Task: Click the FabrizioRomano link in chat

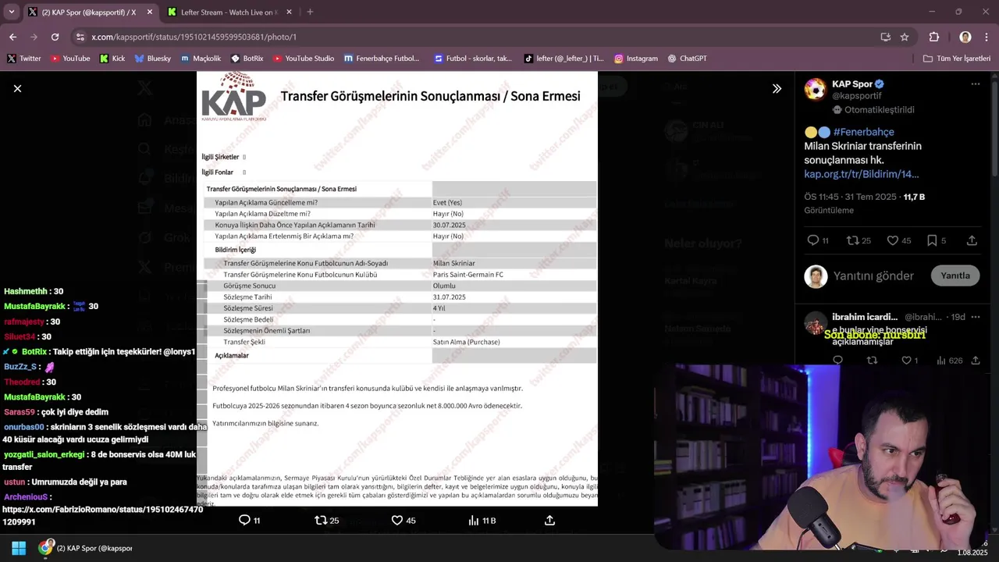Action: point(102,515)
